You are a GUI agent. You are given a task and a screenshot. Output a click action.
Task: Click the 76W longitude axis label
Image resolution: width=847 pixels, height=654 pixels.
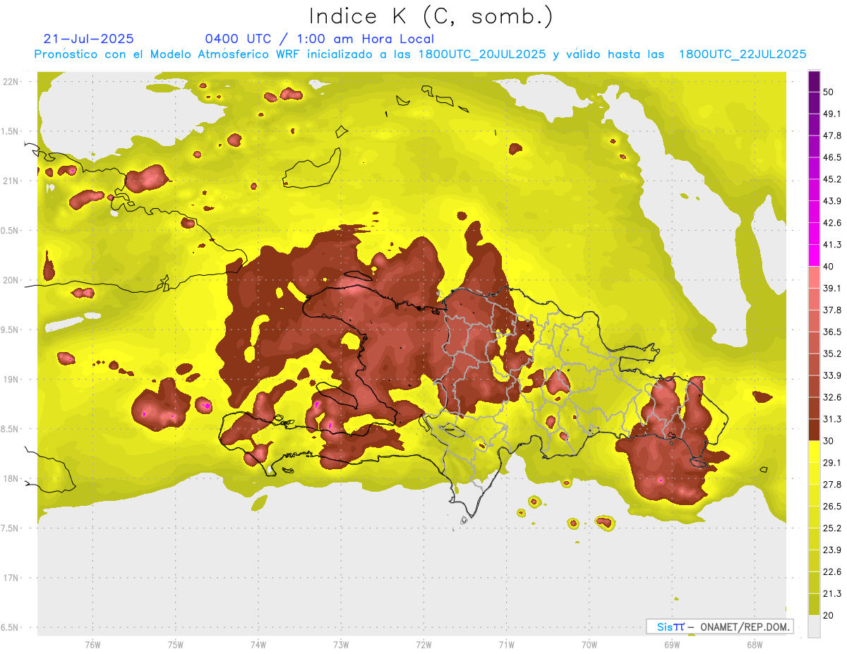click(92, 645)
